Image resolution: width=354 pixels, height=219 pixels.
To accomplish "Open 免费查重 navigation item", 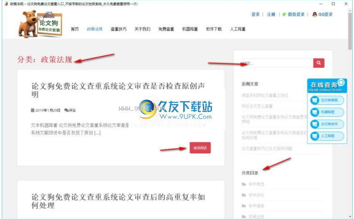I will 166,29.
